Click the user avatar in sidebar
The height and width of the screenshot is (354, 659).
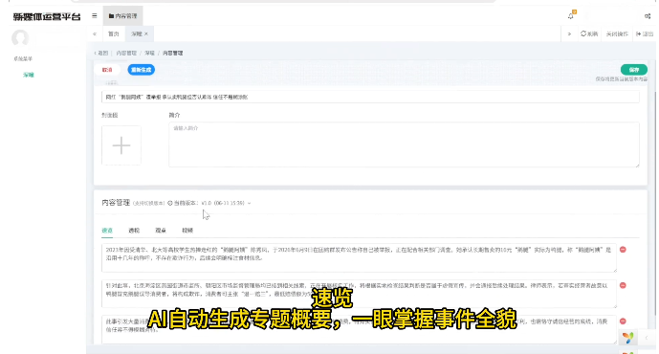20,38
